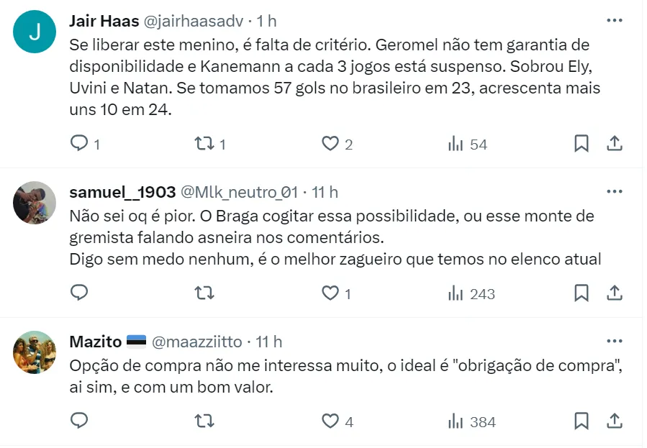Bookmark Mazito's tweet
Screen dimensions: 647x448
[582, 421]
